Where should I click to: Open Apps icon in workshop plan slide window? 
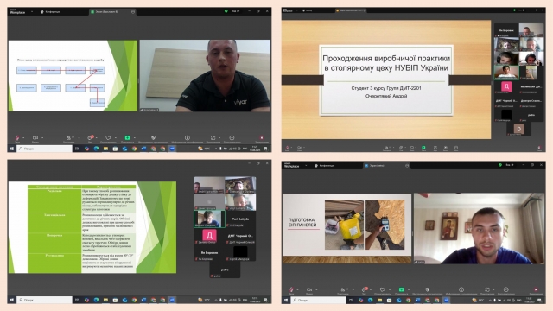213,138
